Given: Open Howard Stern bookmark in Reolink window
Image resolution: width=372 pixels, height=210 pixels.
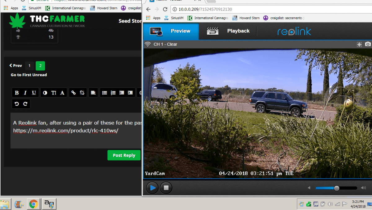Looking at the screenshot, I should click(x=246, y=18).
